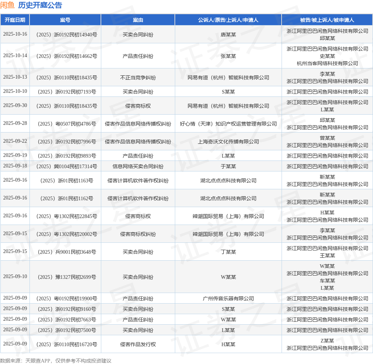The width and height of the screenshot is (373, 364).
Task: Click defendant 史某某
Action: [x=327, y=56]
